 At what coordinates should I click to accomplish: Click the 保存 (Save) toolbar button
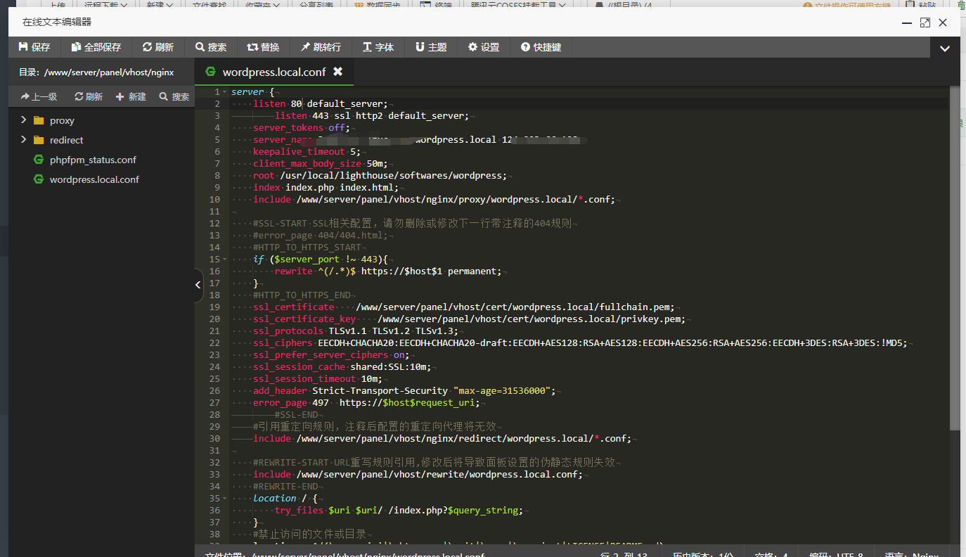pos(34,47)
